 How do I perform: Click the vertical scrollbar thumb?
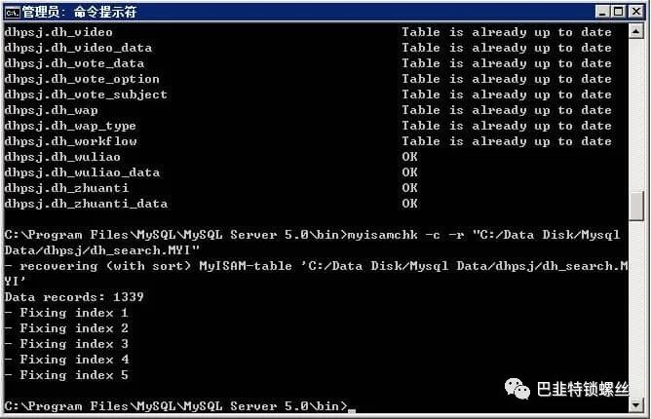pyautogui.click(x=636, y=206)
